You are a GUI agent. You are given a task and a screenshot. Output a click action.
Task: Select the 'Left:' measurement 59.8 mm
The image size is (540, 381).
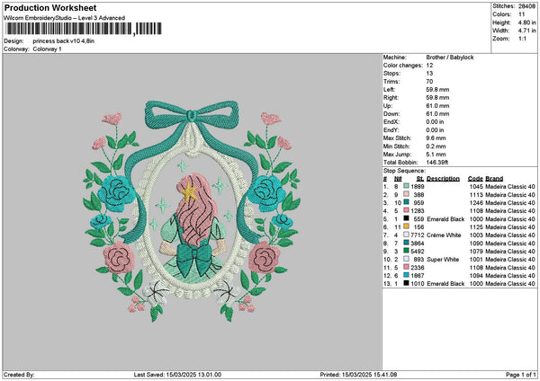(x=437, y=90)
